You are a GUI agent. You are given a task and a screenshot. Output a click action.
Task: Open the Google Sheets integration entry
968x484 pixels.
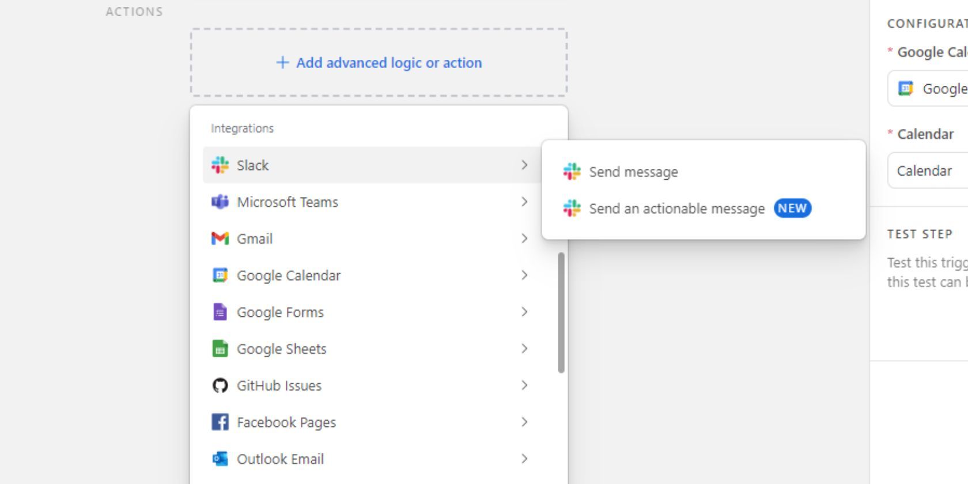(281, 349)
